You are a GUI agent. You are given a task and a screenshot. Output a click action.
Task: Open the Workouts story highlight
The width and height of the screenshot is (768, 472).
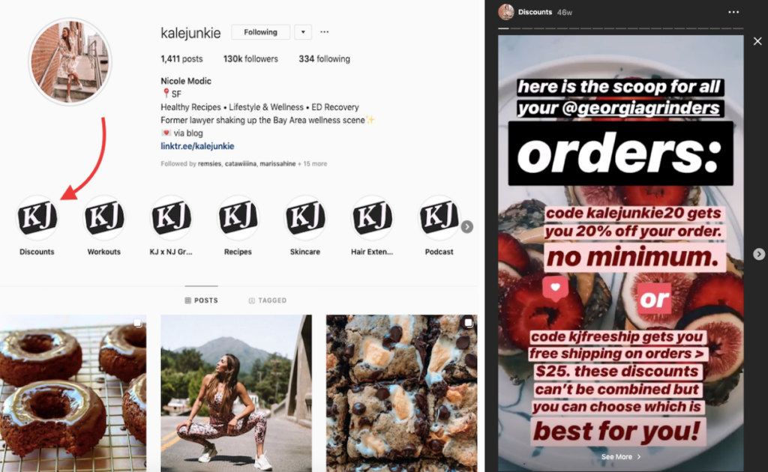pyautogui.click(x=103, y=218)
